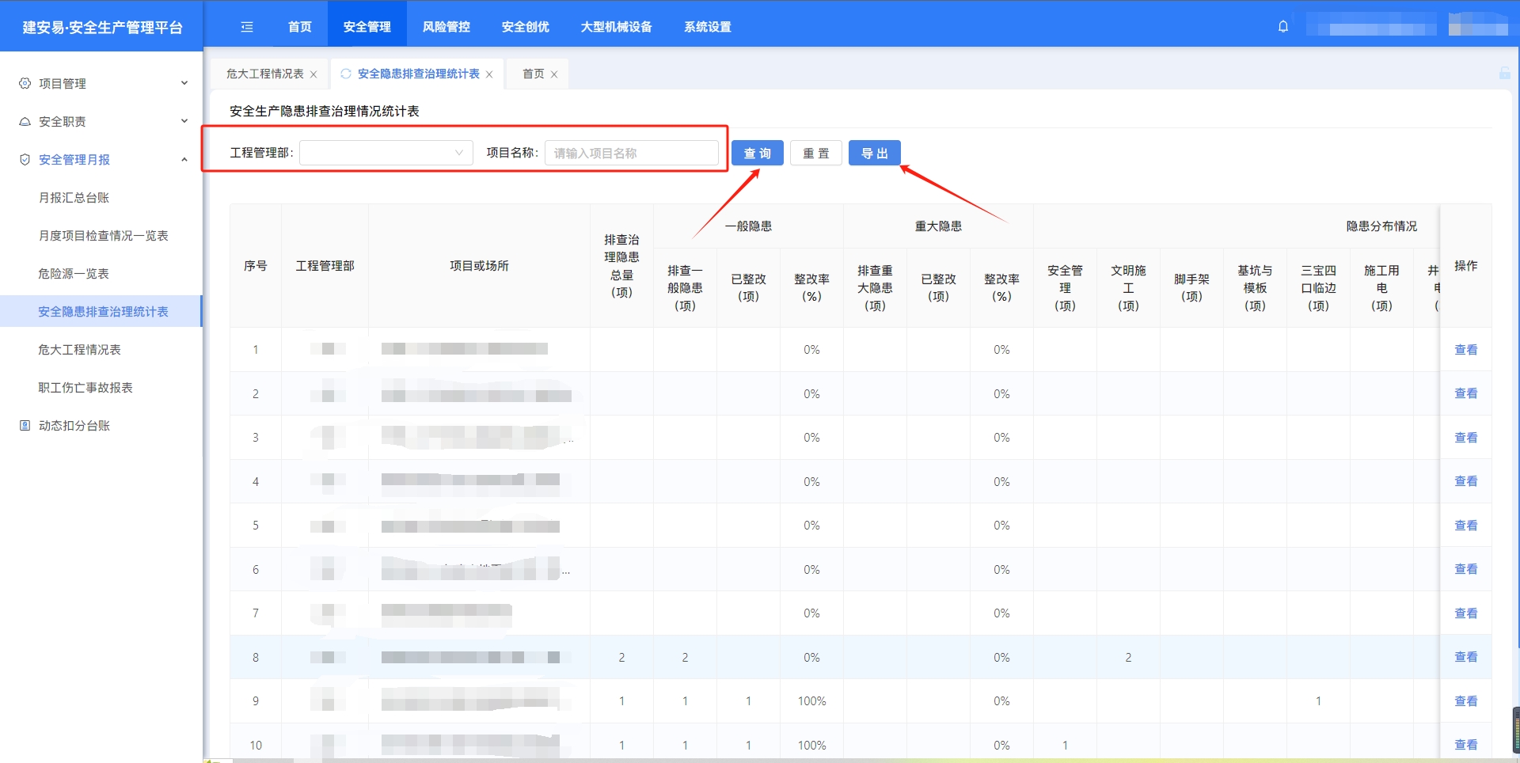Click the 动态扣分台账 sidebar icon
The width and height of the screenshot is (1520, 763).
click(x=25, y=426)
